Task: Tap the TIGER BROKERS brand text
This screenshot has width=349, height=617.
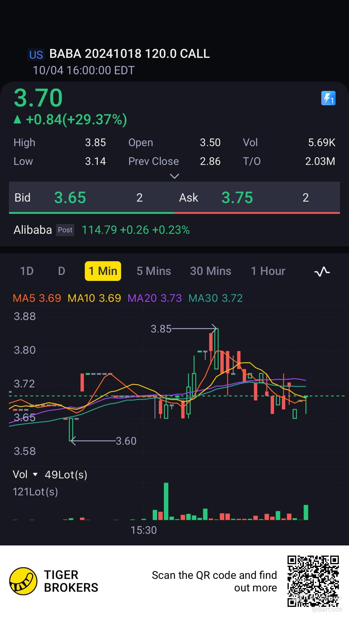Action: 71,581
